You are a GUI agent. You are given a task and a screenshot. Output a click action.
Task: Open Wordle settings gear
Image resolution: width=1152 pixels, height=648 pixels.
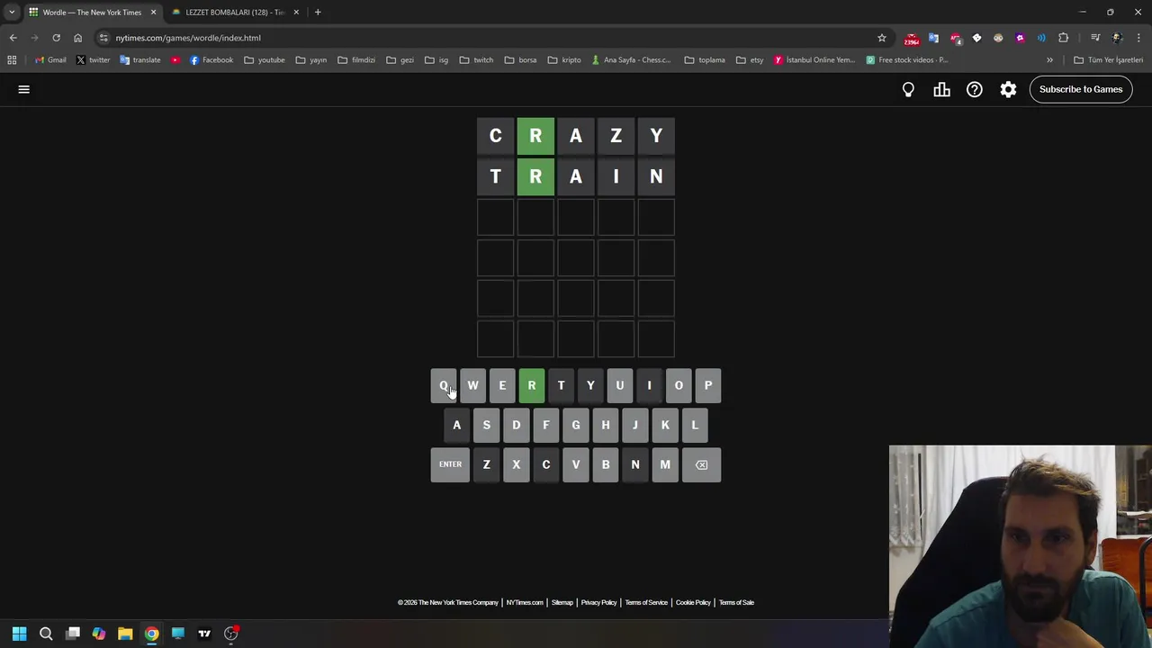[x=1008, y=89]
